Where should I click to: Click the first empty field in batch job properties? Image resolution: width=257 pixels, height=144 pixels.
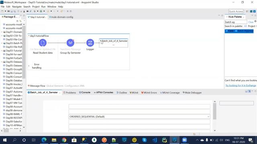[139, 106]
